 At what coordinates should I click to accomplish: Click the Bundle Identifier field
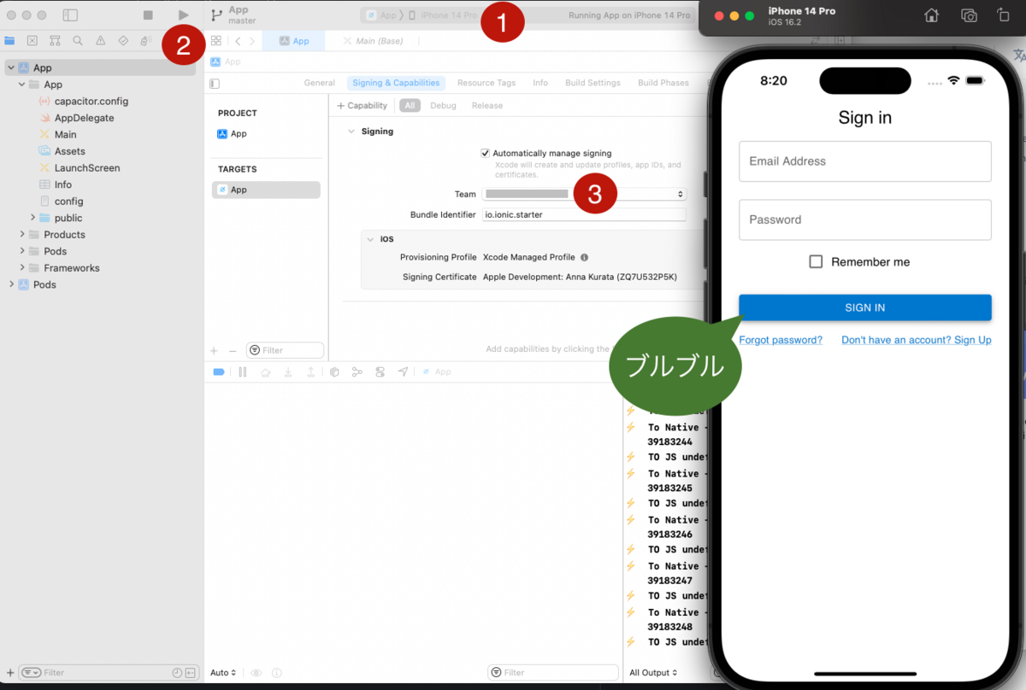(584, 214)
